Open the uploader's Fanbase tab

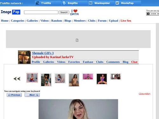pos(88,62)
